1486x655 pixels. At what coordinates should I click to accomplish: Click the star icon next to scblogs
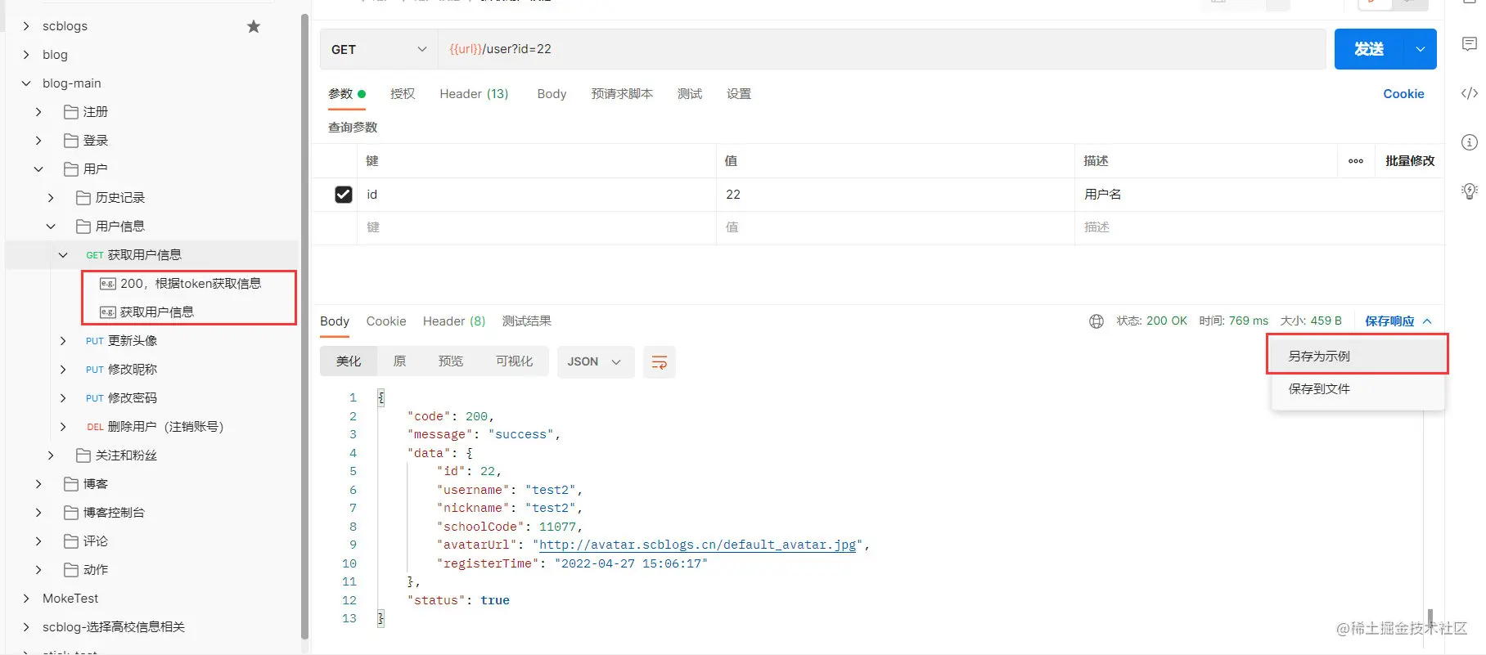click(254, 26)
